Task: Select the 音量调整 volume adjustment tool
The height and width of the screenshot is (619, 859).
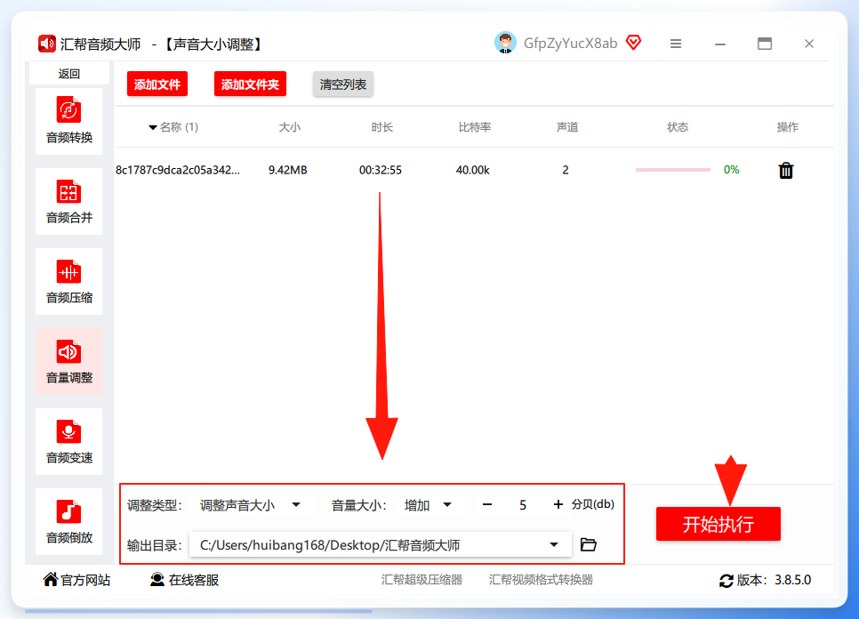Action: 69,362
